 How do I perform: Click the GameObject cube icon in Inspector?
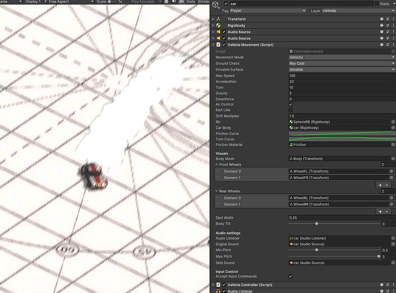click(216, 5)
